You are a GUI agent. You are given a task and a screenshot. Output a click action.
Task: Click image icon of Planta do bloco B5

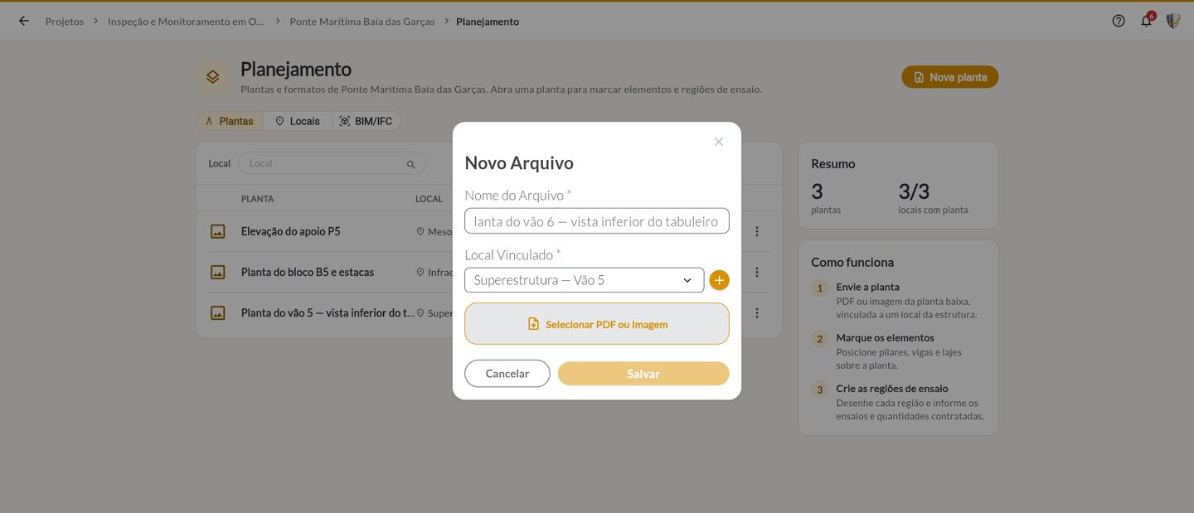tap(218, 272)
